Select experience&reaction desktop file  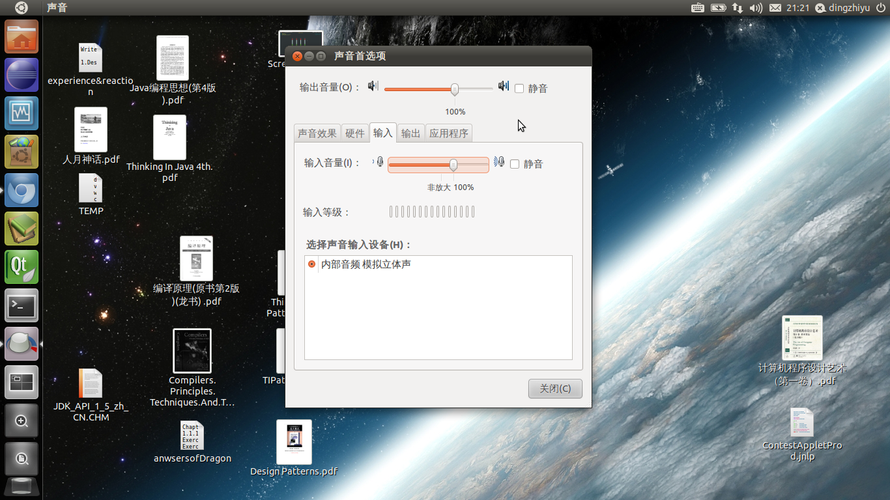click(x=91, y=69)
